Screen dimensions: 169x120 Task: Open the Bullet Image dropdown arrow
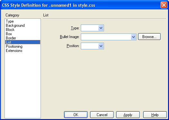[x=134, y=37]
